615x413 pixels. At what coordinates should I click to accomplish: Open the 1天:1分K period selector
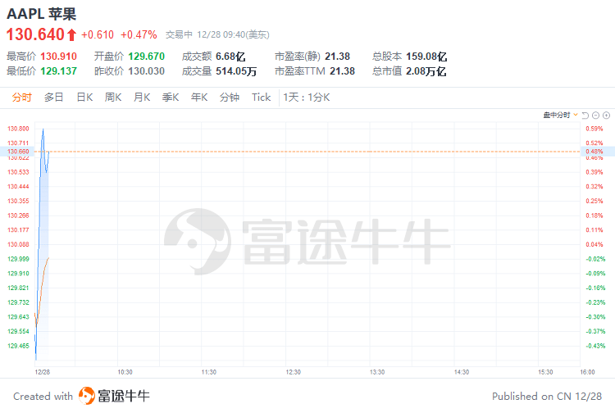(x=307, y=98)
